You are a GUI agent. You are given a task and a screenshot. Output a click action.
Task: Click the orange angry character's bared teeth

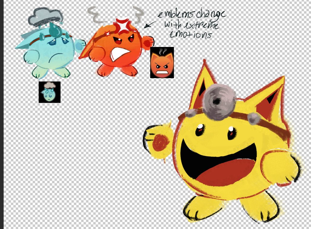(120, 54)
